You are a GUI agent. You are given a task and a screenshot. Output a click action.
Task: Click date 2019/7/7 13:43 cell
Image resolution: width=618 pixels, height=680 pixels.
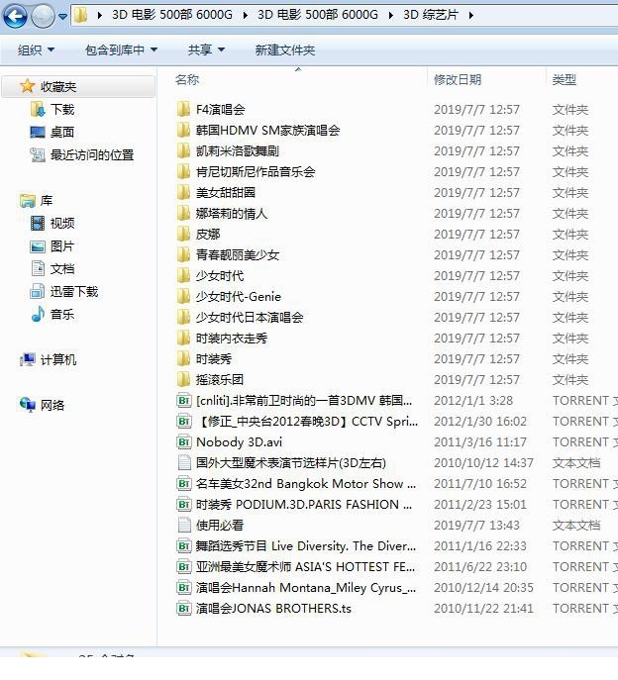(476, 526)
